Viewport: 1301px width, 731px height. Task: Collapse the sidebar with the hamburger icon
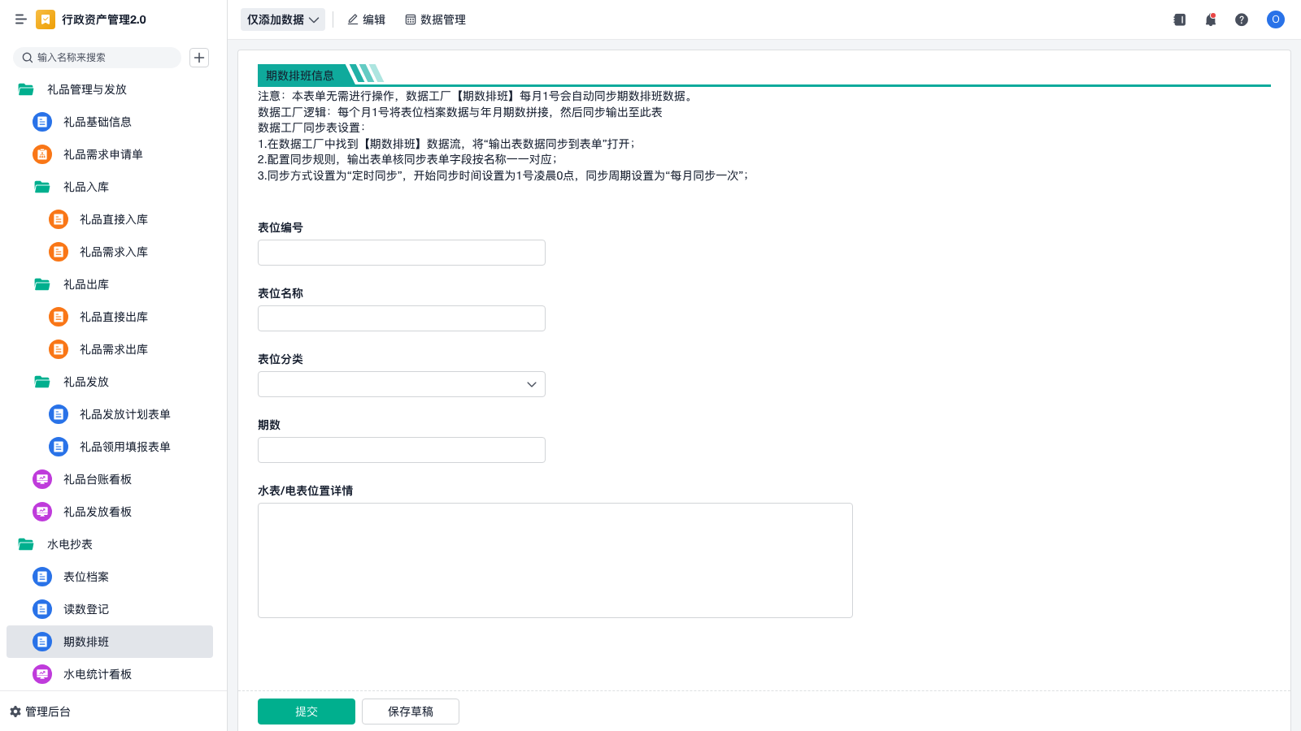20,19
